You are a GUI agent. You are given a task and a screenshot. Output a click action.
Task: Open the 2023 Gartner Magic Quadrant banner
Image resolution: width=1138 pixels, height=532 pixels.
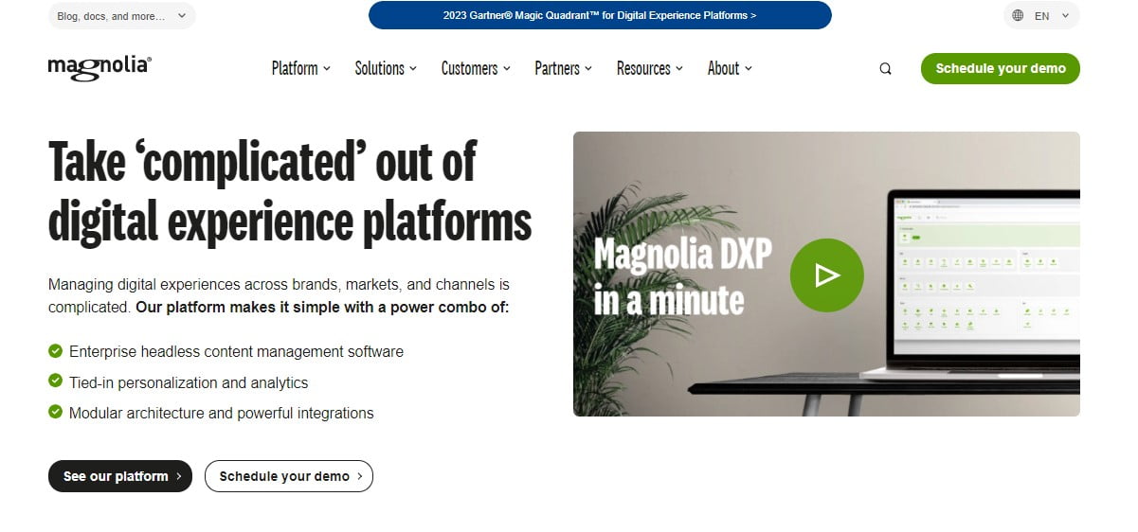(x=600, y=15)
